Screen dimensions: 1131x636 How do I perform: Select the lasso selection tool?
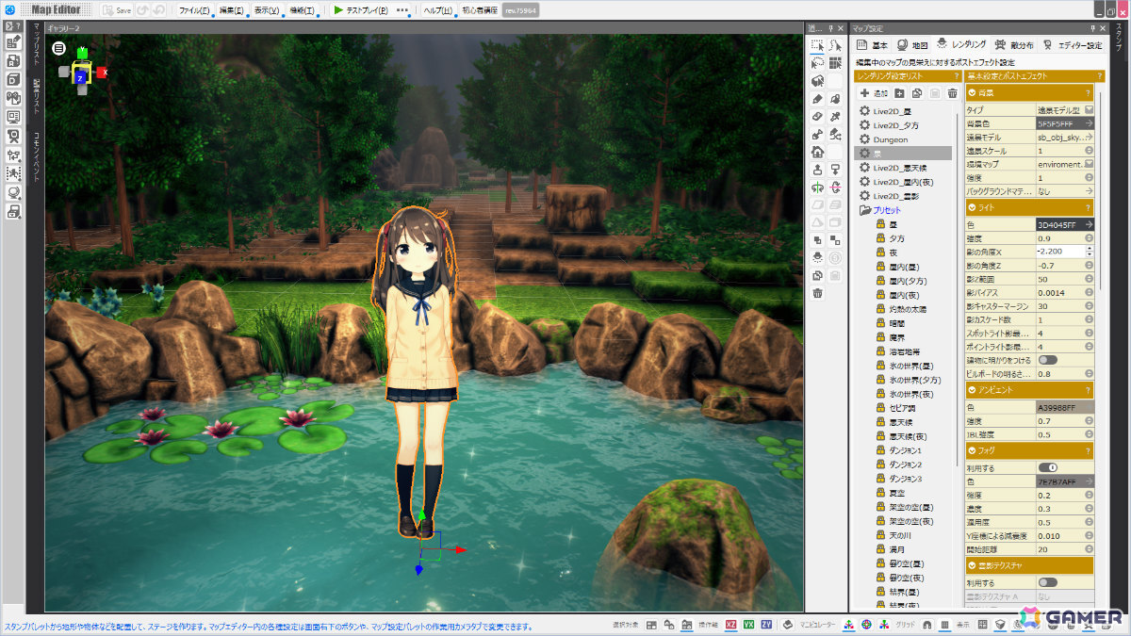click(x=817, y=63)
